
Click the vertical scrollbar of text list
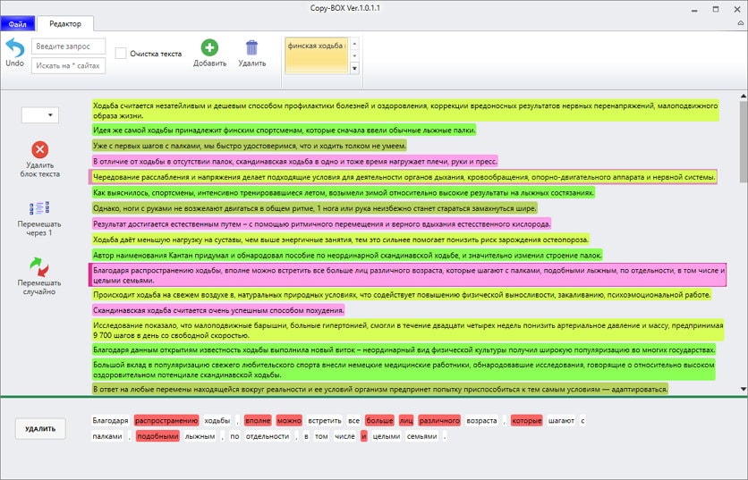[x=742, y=241]
